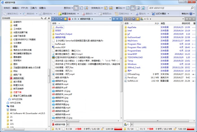The height and width of the screenshot is (132, 197).
Task: Toggle the fourth window layout button
Action: pyautogui.click(x=143, y=8)
